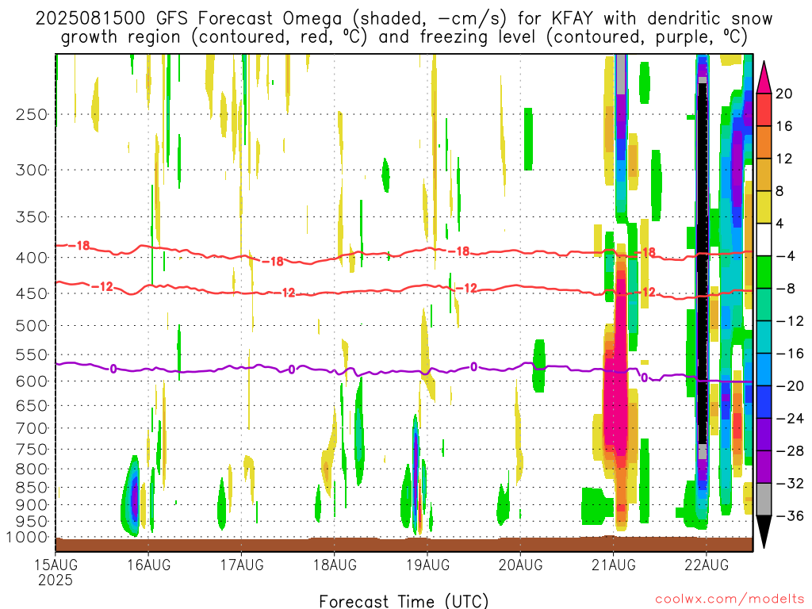Click the '350' pressure level label
Image resolution: width=812 pixels, height=609 pixels.
point(32,217)
